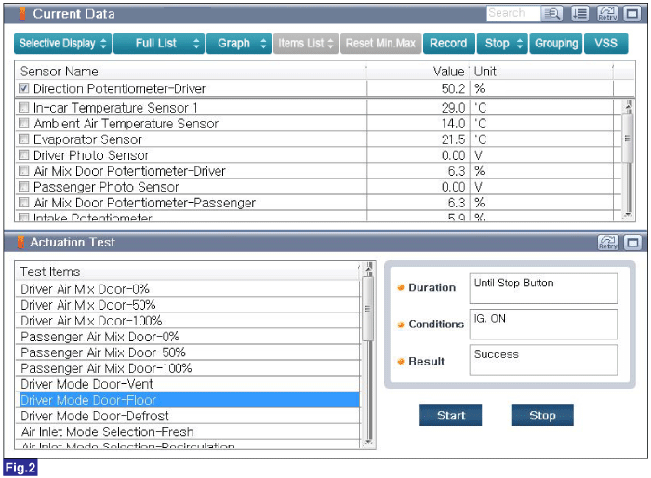The width and height of the screenshot is (651, 478).
Task: Check the In-car Temperature Sensor 1 checkbox
Action: 23,107
